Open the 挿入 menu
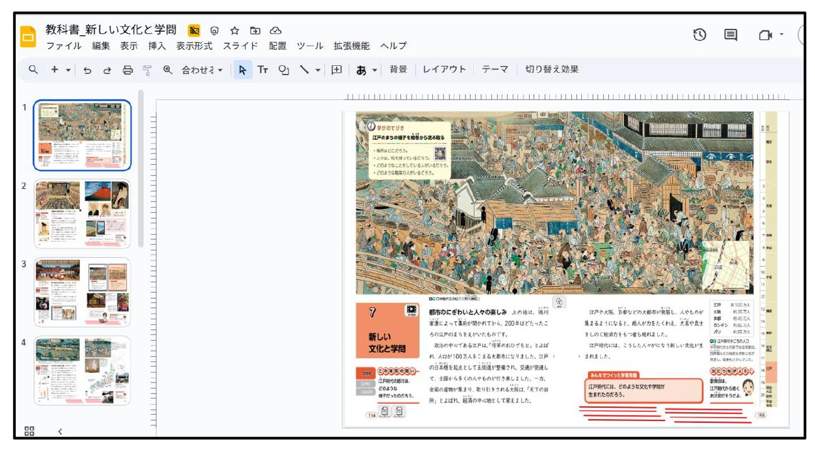 (157, 46)
